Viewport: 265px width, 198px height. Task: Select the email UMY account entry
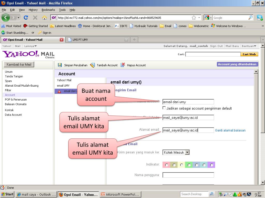pos(63,86)
